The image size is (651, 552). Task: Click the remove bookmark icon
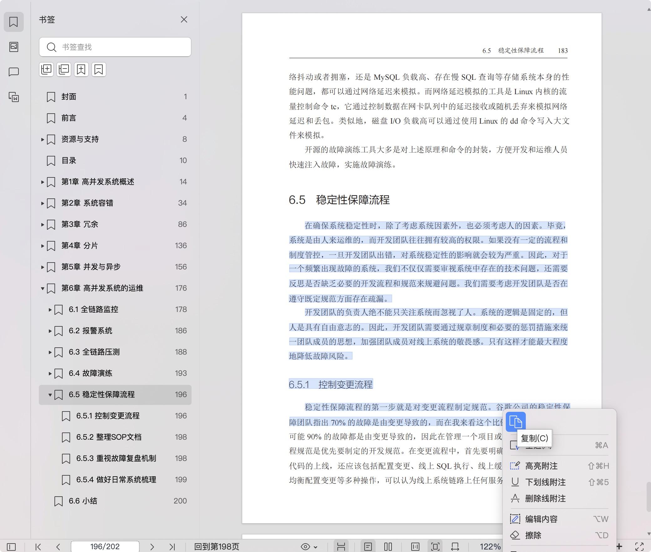pyautogui.click(x=99, y=69)
